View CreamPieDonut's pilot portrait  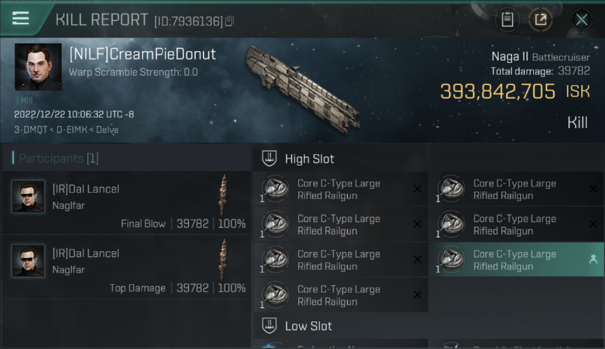click(x=38, y=67)
